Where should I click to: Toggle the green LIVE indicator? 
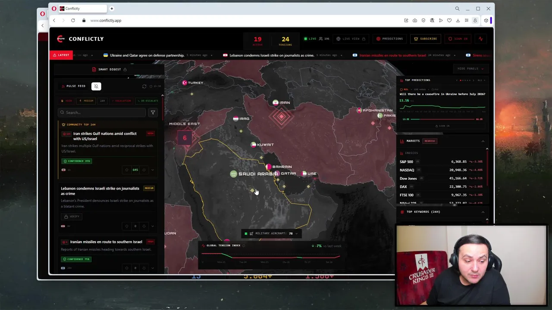[310, 39]
